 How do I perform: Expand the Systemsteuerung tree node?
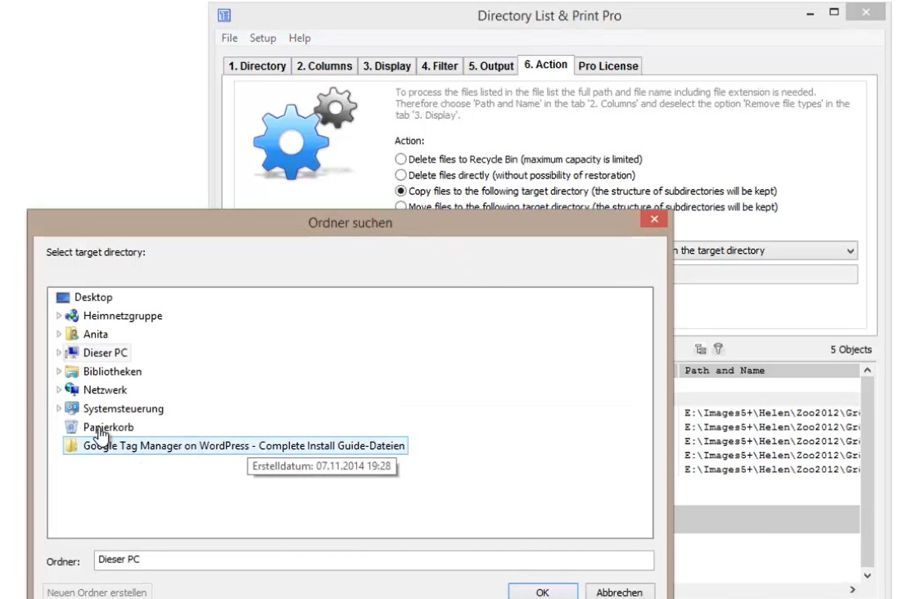pos(58,408)
